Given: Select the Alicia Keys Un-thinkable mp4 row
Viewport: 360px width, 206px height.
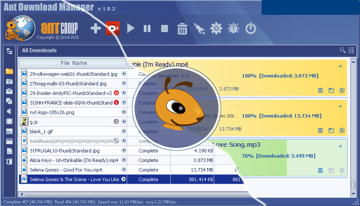Looking at the screenshot, I should pos(73,160).
